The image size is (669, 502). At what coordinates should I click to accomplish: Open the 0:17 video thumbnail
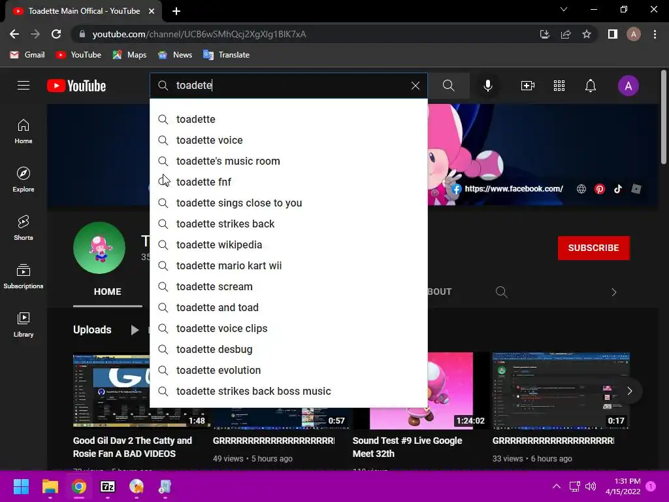(561, 391)
